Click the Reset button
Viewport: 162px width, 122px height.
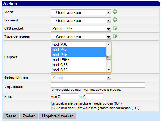tap(11, 116)
